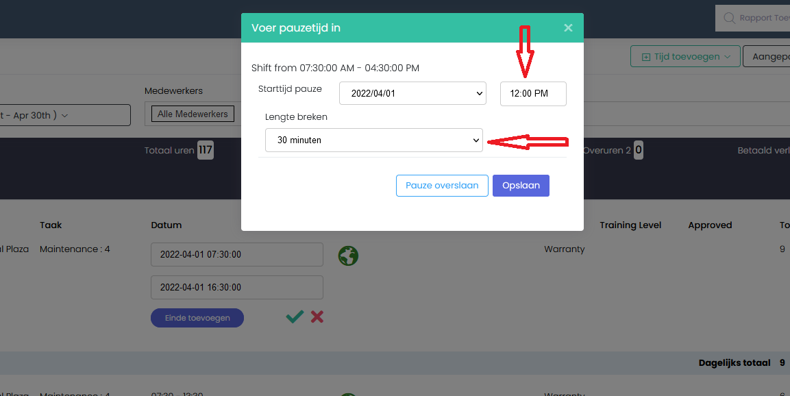Click the green checkmark approve icon
The width and height of the screenshot is (790, 396).
(x=295, y=317)
